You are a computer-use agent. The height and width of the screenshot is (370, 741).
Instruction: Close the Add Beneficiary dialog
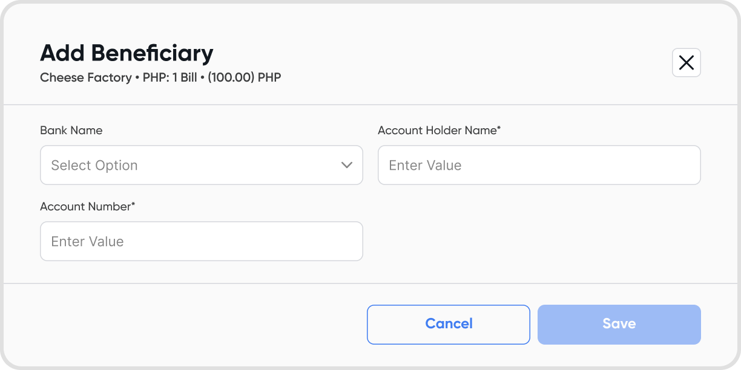click(x=686, y=62)
